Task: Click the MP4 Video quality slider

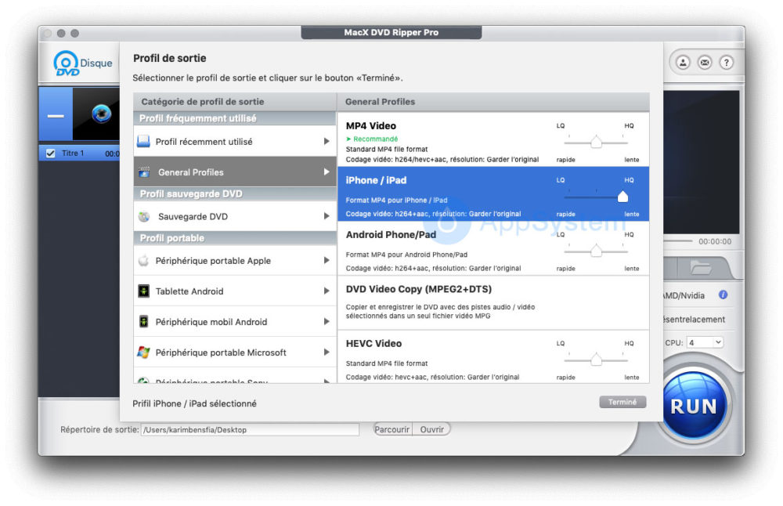Action: tap(596, 143)
